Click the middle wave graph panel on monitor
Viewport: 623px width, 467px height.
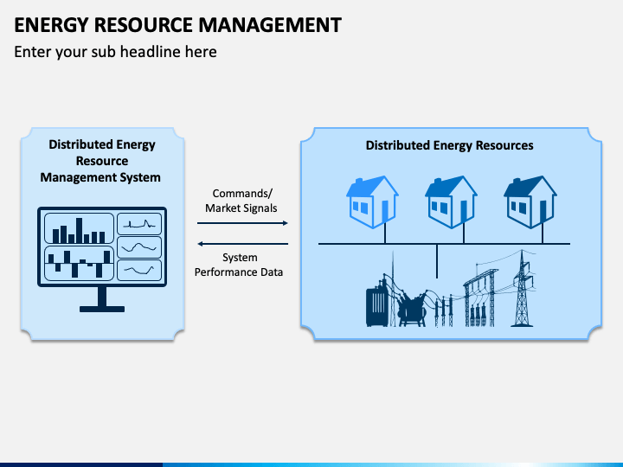coord(139,247)
